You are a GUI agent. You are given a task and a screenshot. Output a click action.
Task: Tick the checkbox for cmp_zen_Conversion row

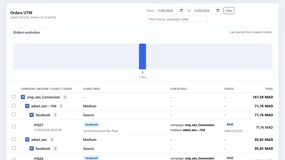(x=14, y=97)
